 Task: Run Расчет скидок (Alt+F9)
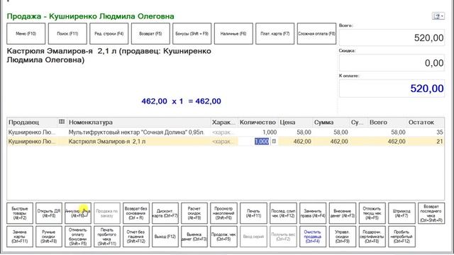pos(194,213)
